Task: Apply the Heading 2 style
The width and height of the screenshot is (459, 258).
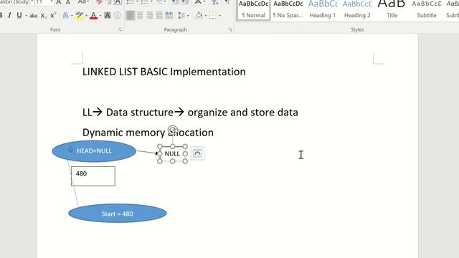Action: tap(357, 9)
